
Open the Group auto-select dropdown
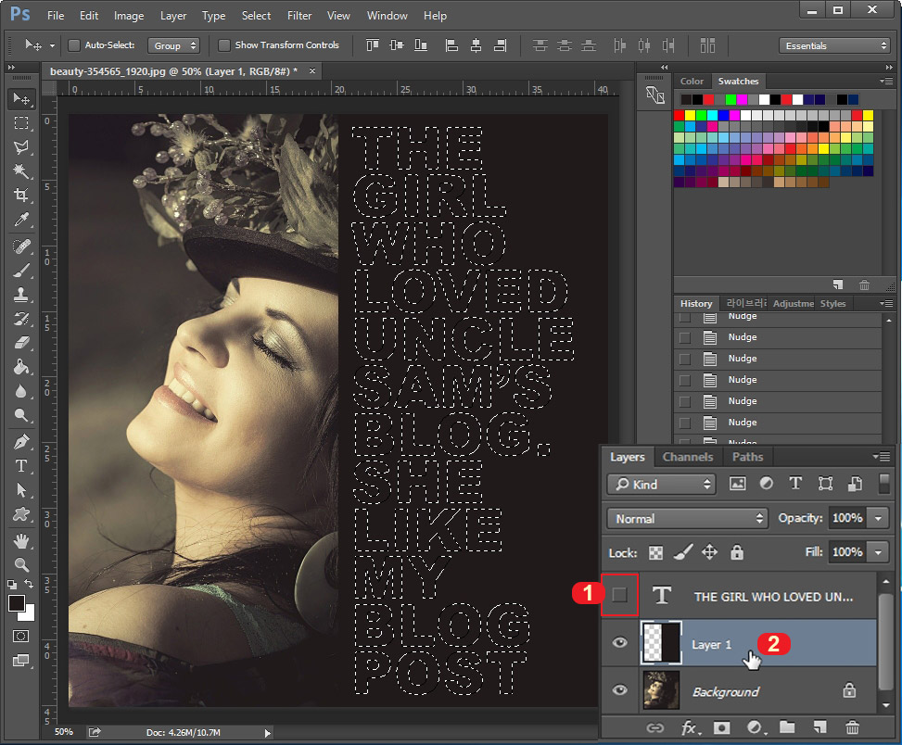[x=173, y=45]
